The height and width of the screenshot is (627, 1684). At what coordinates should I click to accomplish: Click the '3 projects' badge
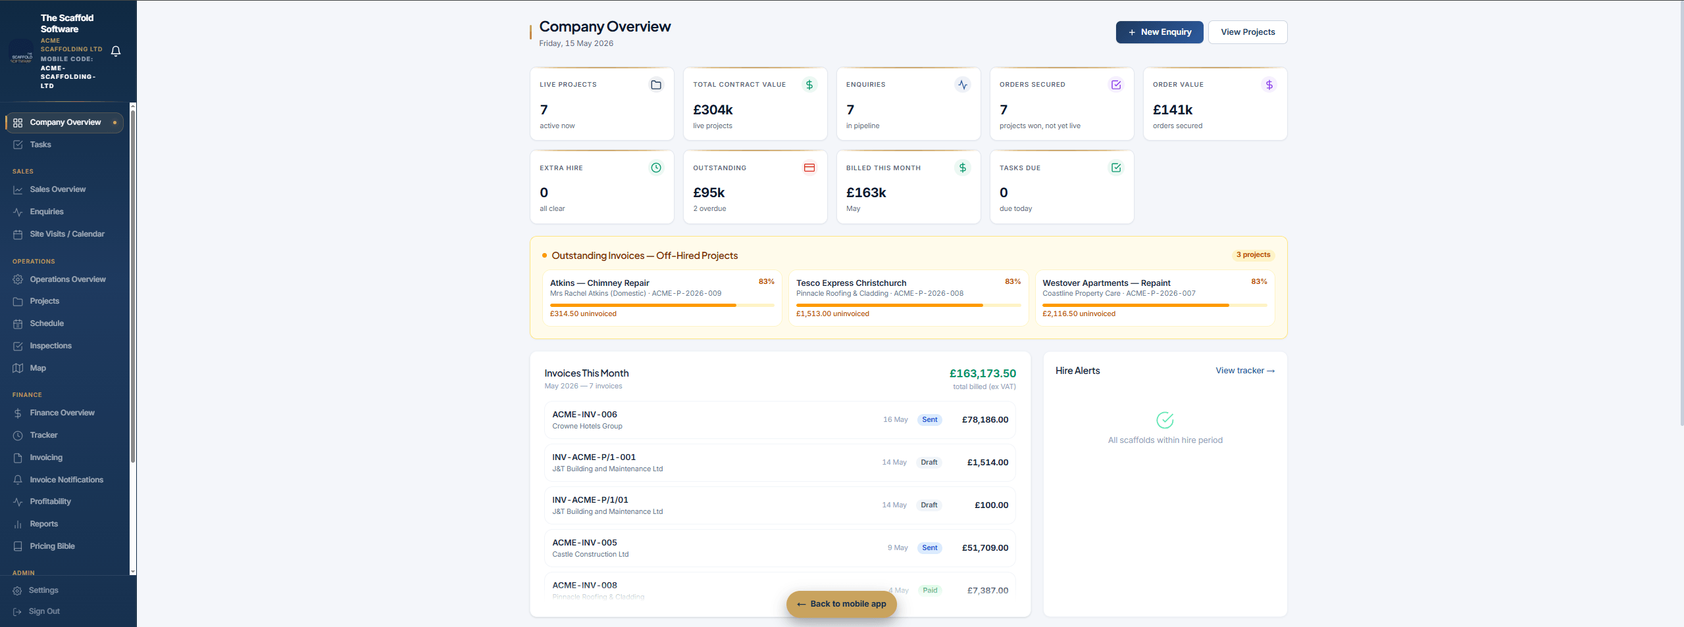pos(1253,255)
